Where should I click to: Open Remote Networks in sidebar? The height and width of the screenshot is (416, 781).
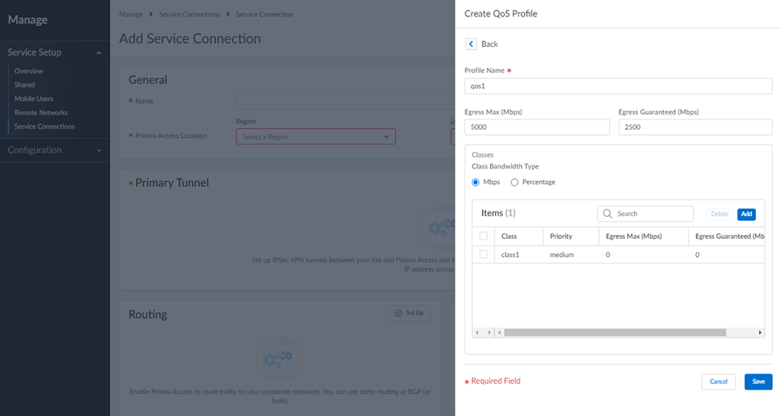point(41,112)
